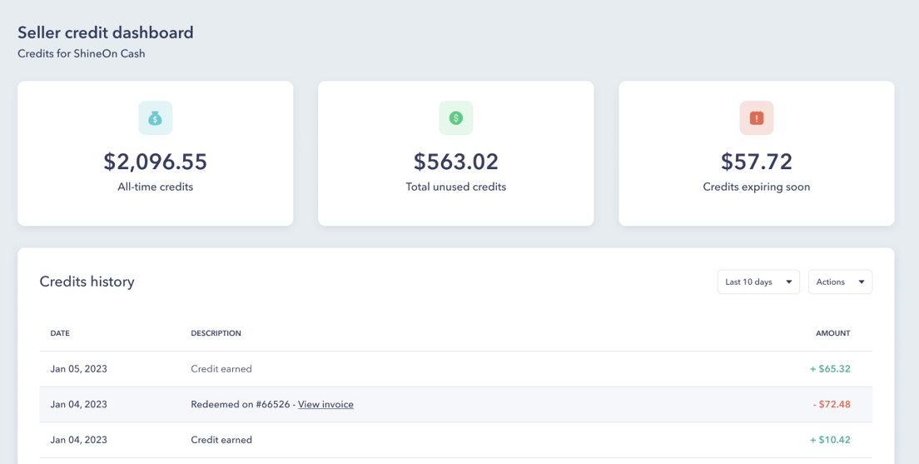Open the View invoice link
919x464 pixels.
(325, 404)
